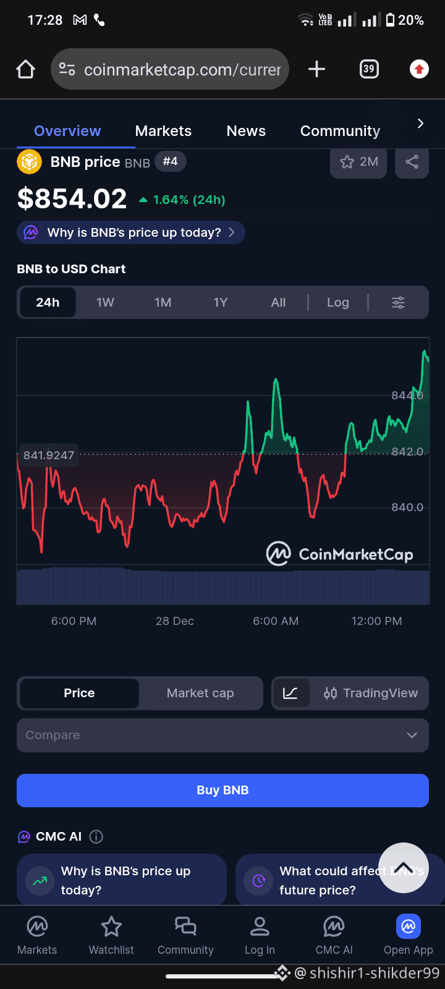Toggle Log scale on chart
The image size is (445, 989).
(x=338, y=302)
